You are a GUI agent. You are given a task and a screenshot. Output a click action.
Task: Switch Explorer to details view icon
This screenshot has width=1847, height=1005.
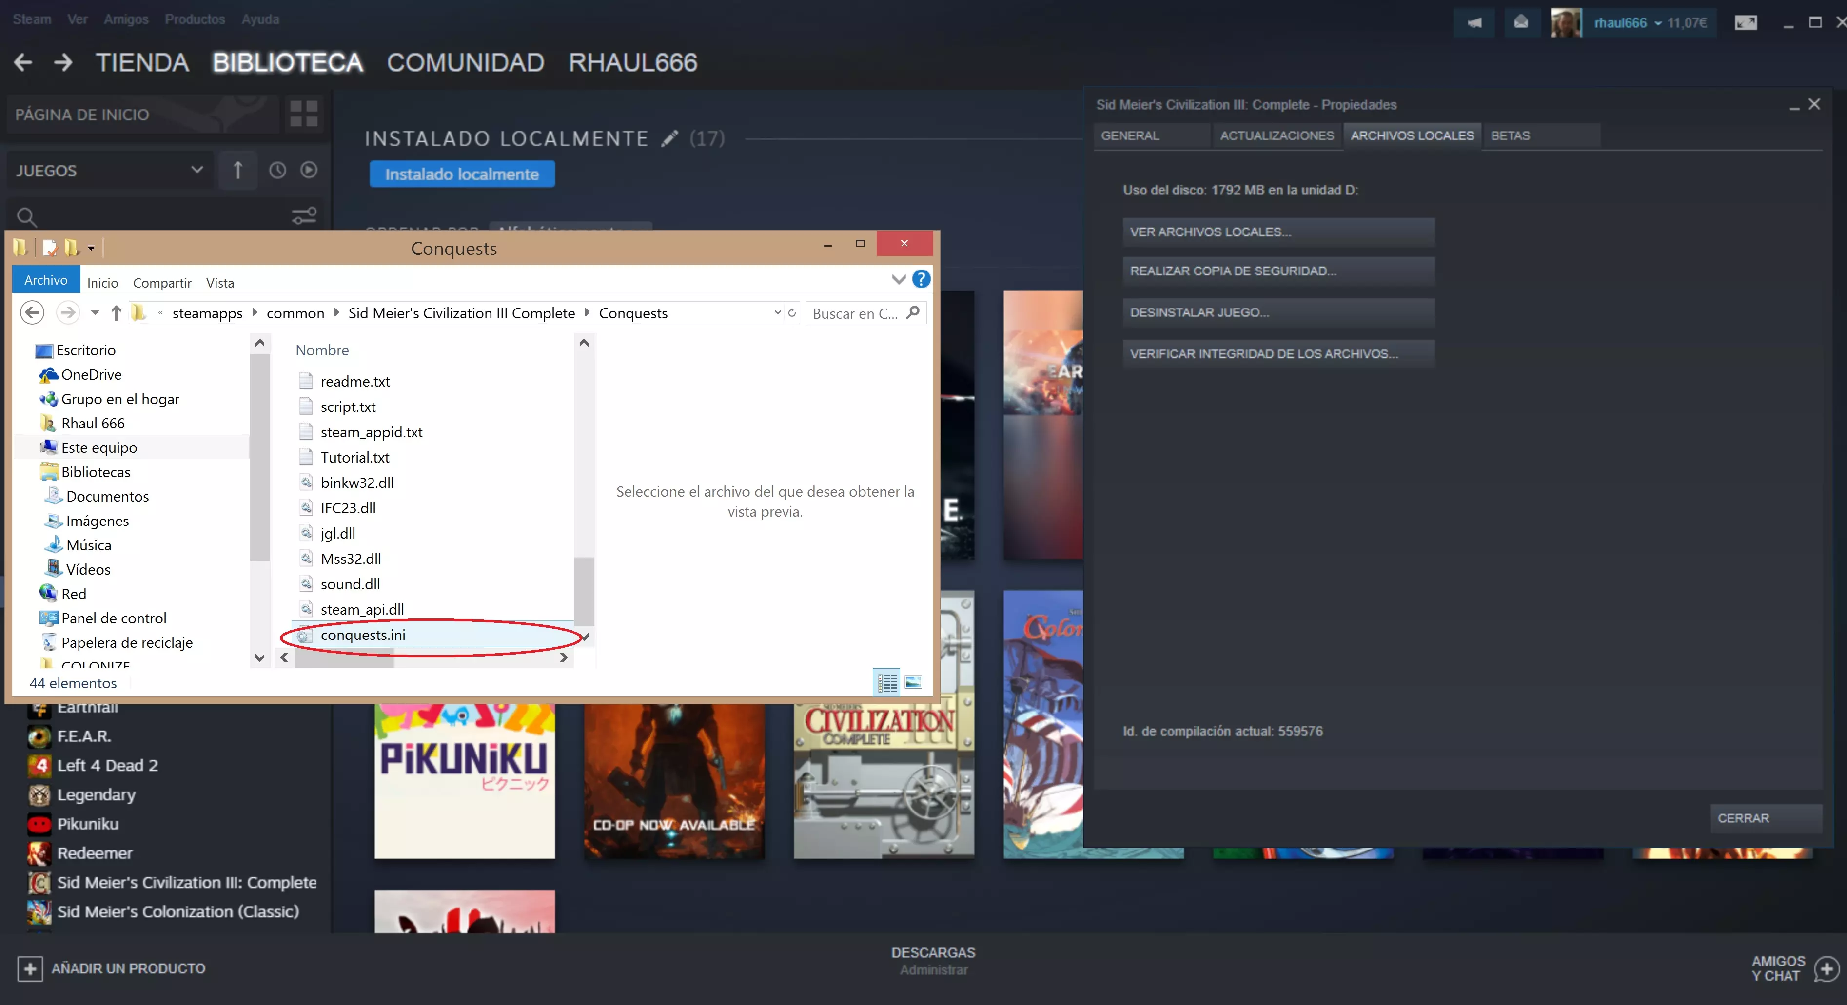point(887,682)
